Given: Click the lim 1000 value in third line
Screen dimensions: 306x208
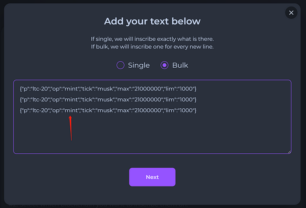Looking at the screenshot, I should pos(186,111).
